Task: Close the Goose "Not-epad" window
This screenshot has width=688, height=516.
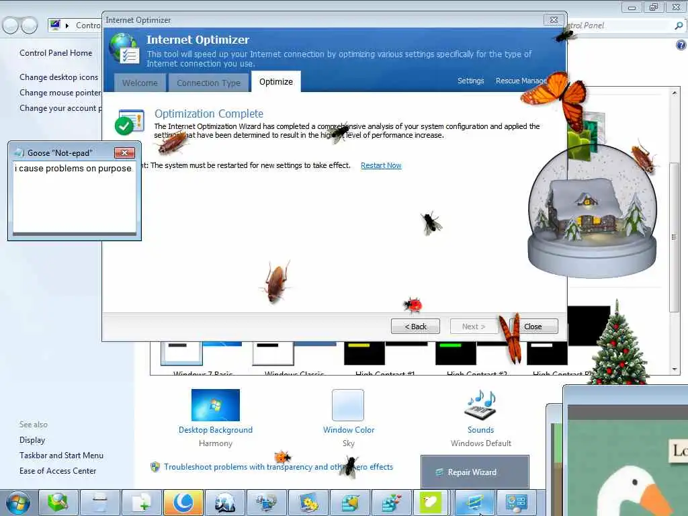Action: (124, 153)
